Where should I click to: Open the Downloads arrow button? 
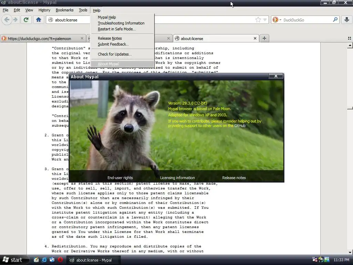tap(347, 20)
